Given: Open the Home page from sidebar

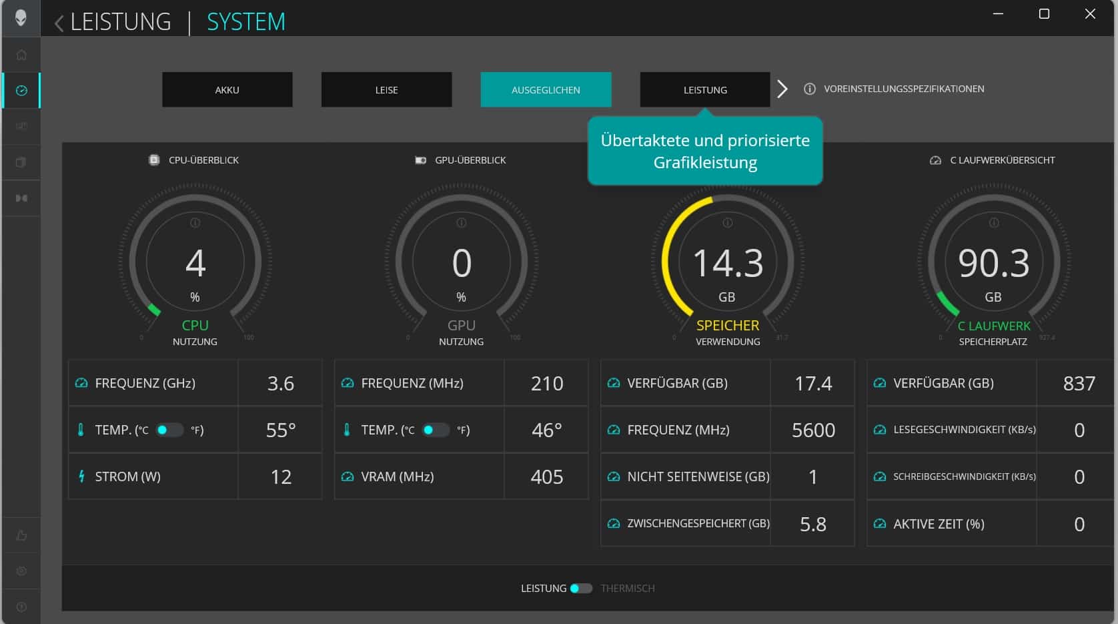Looking at the screenshot, I should tap(21, 55).
